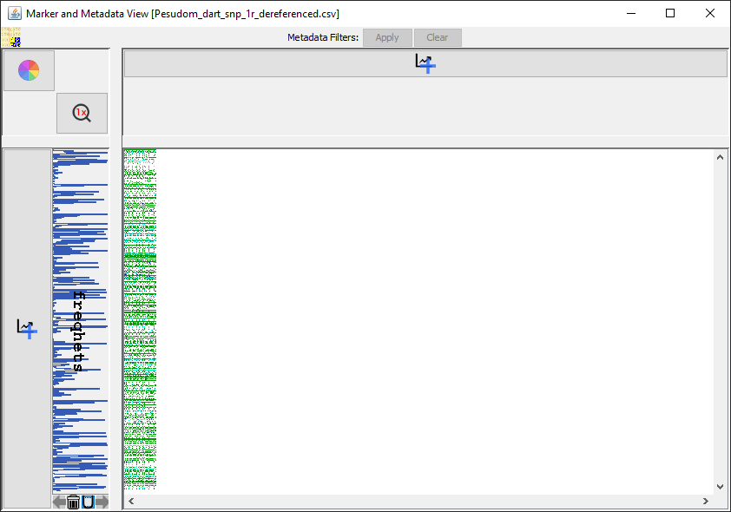
Task: Add a chart in the top panel
Action: (x=425, y=63)
